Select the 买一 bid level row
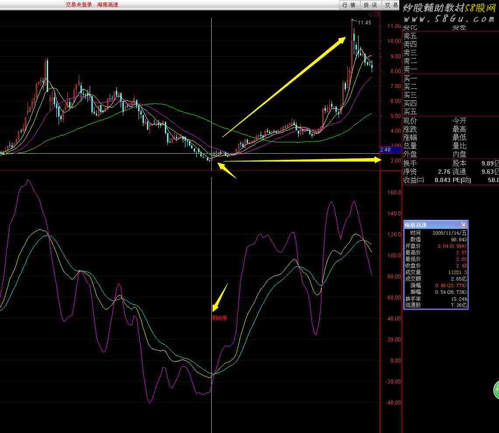 pyautogui.click(x=410, y=78)
